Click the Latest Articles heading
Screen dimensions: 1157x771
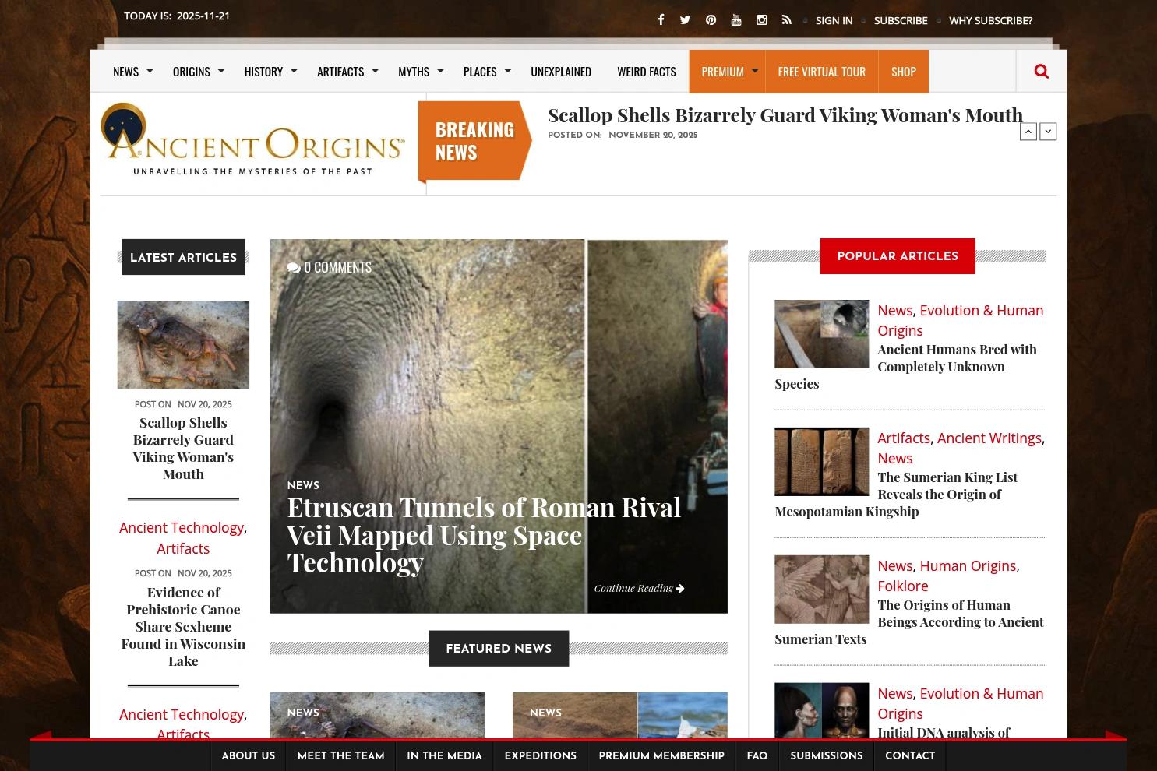[183, 257]
